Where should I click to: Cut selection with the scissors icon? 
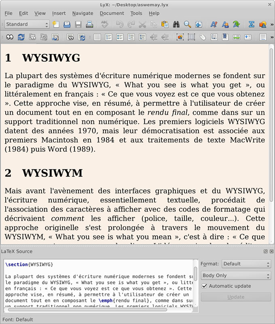[x=142, y=24]
